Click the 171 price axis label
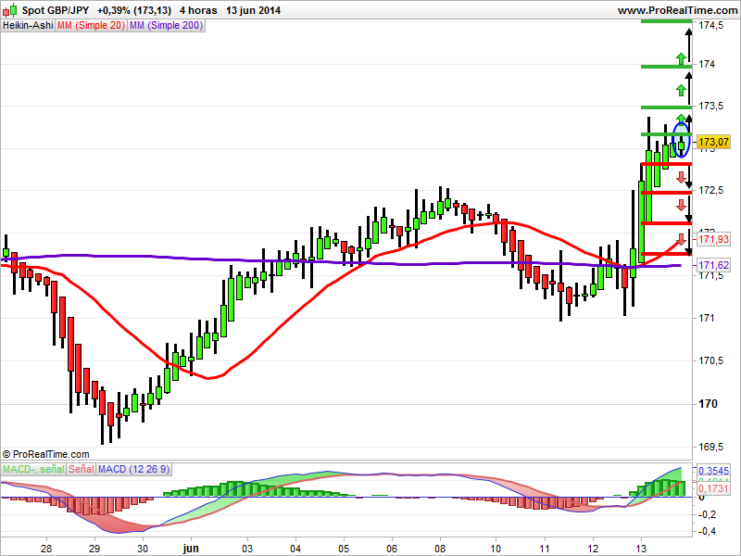 707,318
